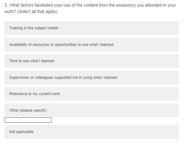Toggle the 'Relevance to my current work' row
The image size is (187, 143).
(92, 94)
